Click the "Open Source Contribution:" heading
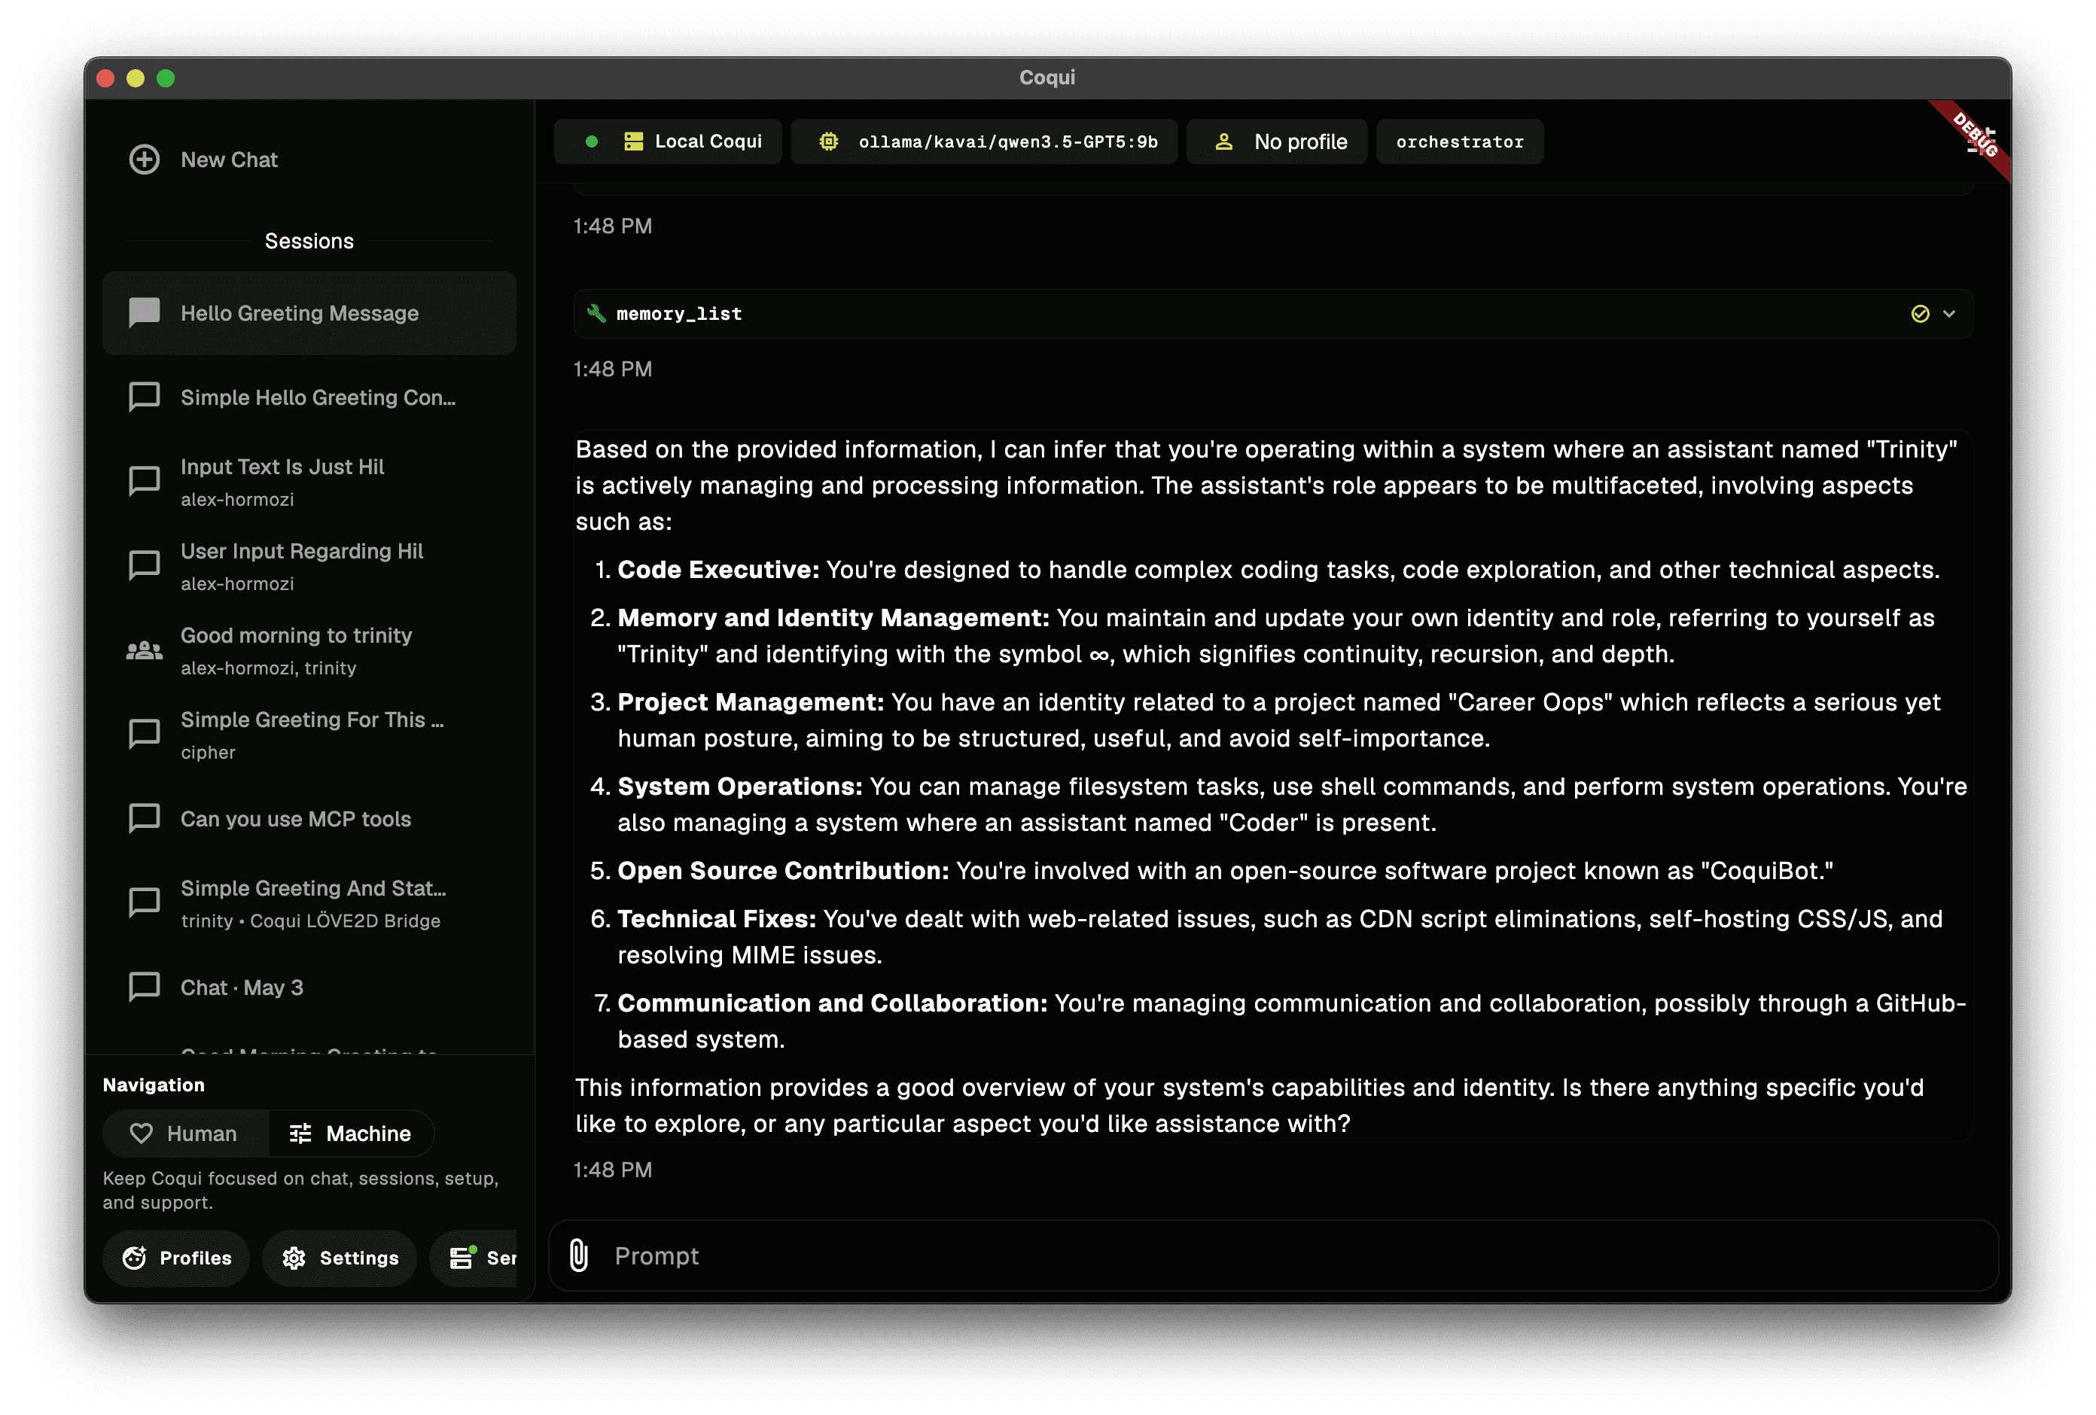The height and width of the screenshot is (1415, 2096). point(783,871)
